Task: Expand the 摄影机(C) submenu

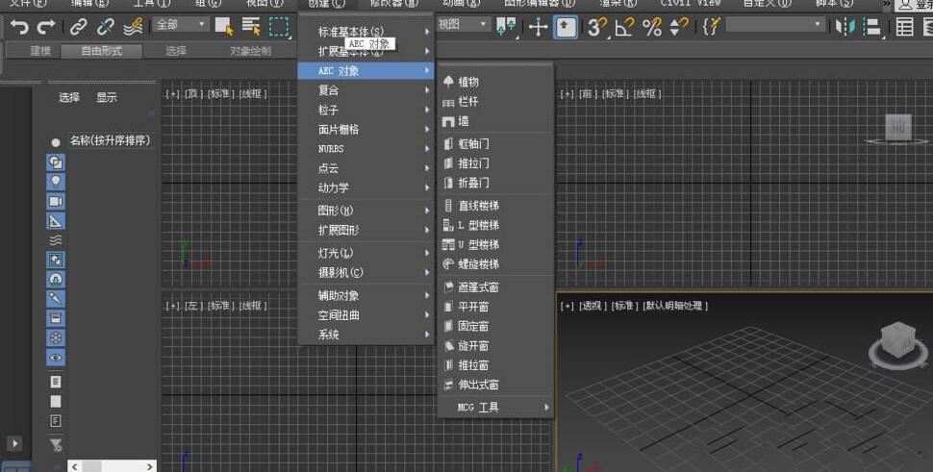Action: [x=366, y=273]
